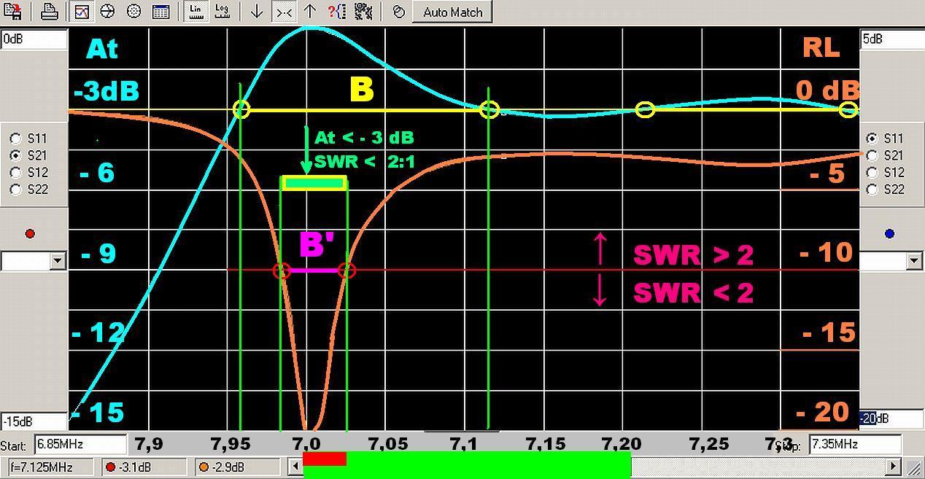Open the gears settings icon

(x=363, y=12)
